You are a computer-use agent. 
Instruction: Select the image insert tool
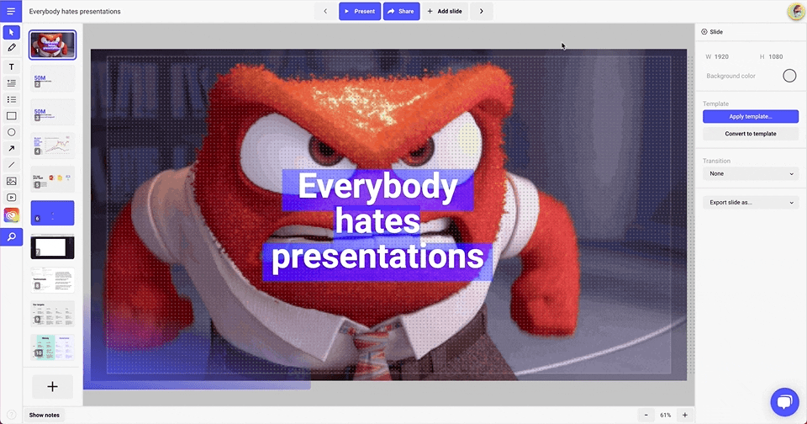coord(11,182)
